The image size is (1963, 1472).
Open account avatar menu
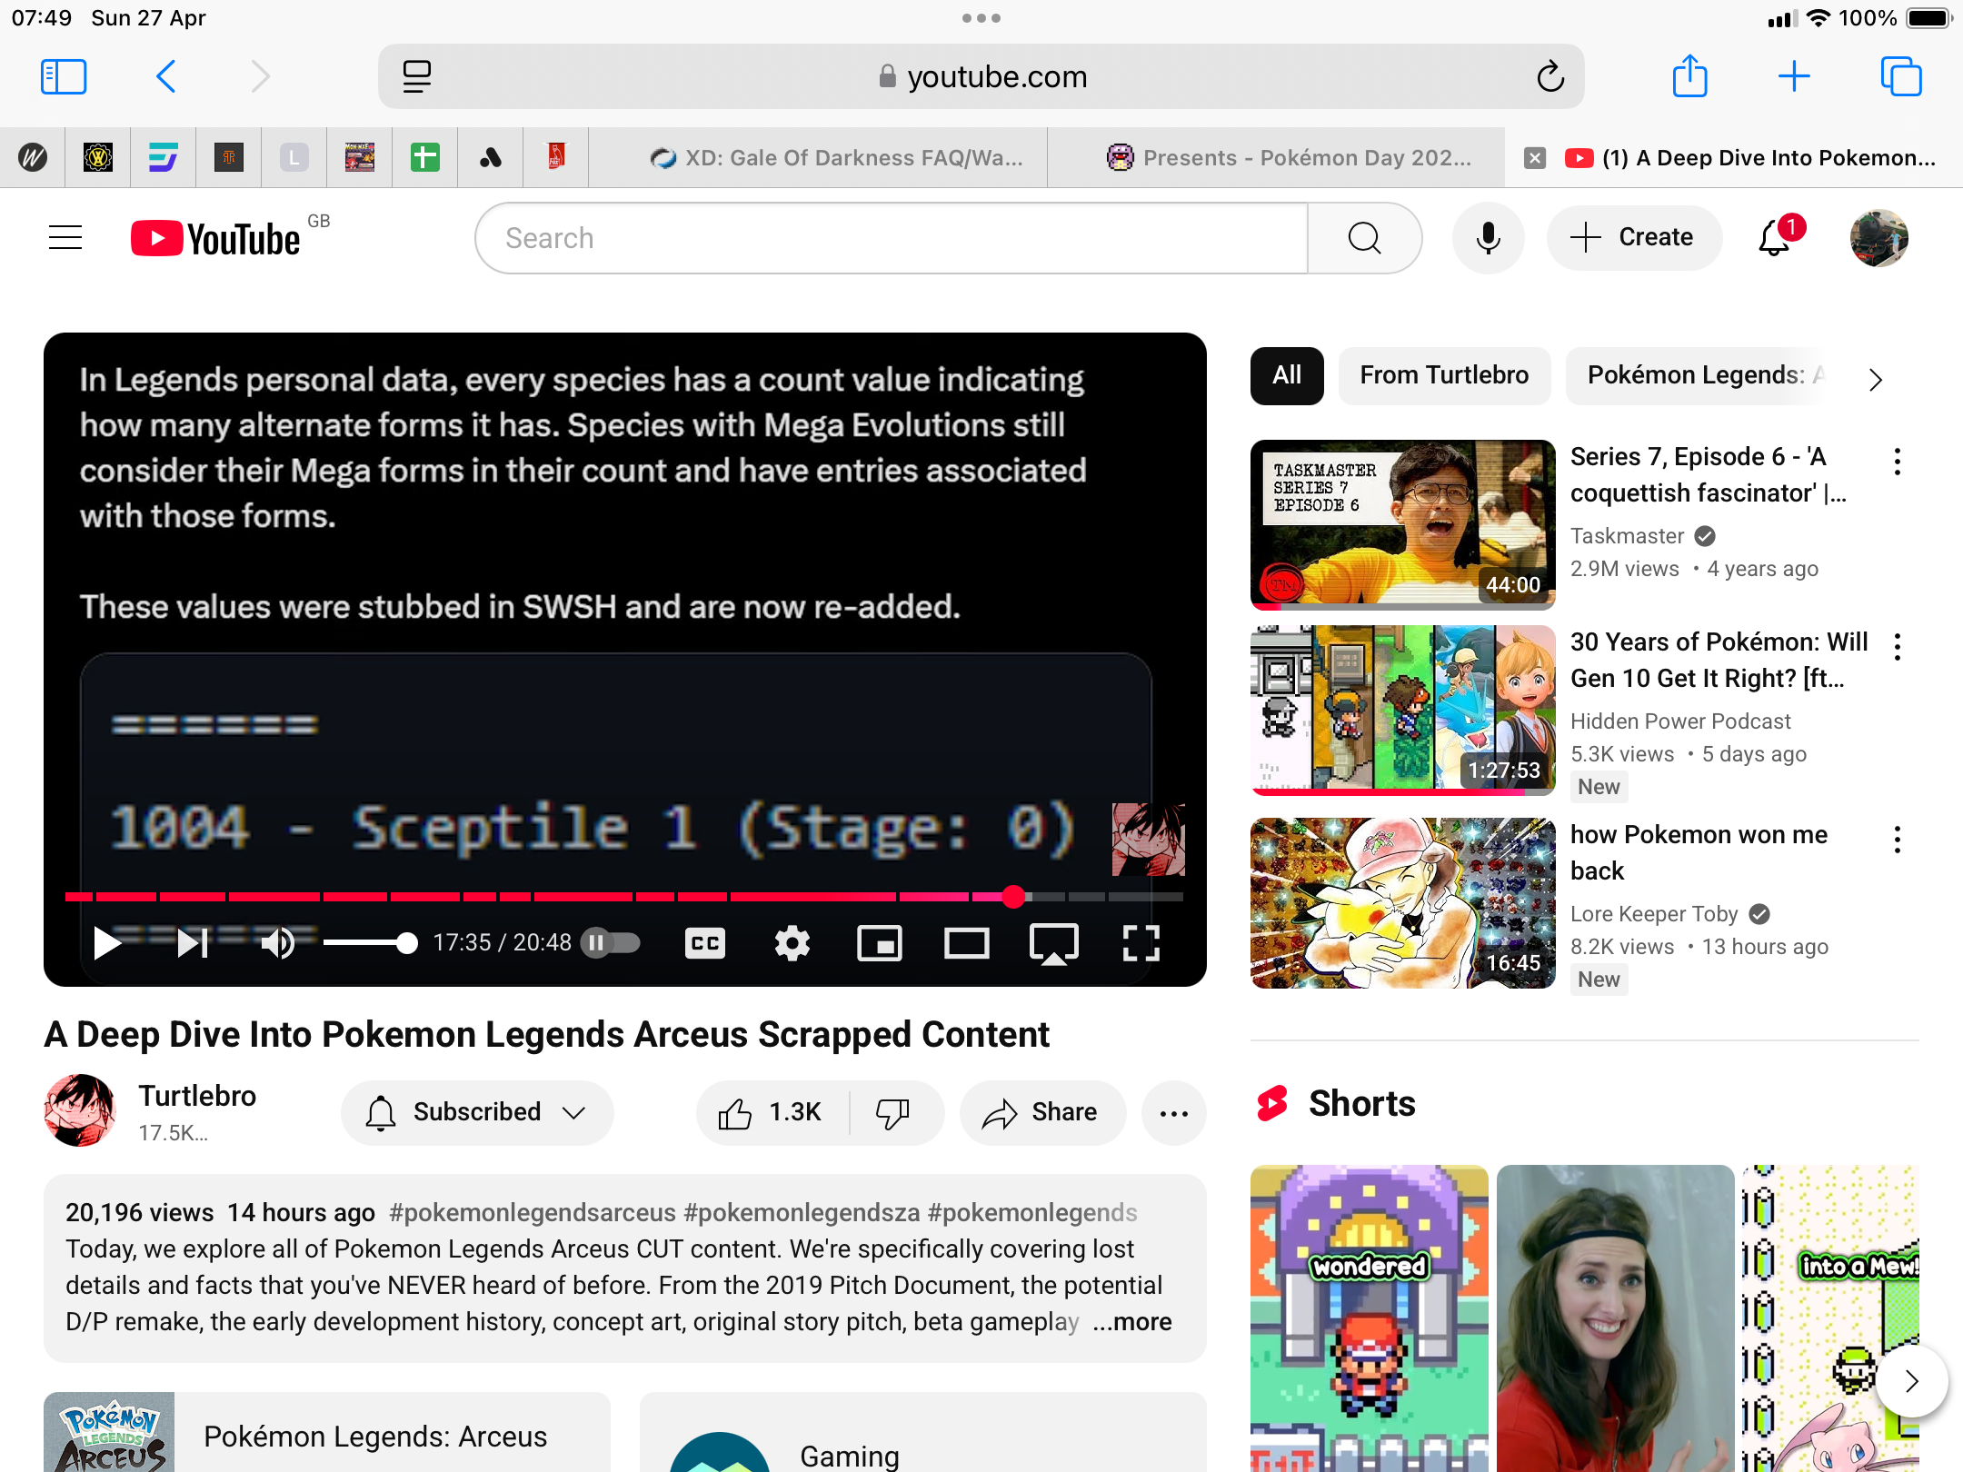coord(1879,238)
